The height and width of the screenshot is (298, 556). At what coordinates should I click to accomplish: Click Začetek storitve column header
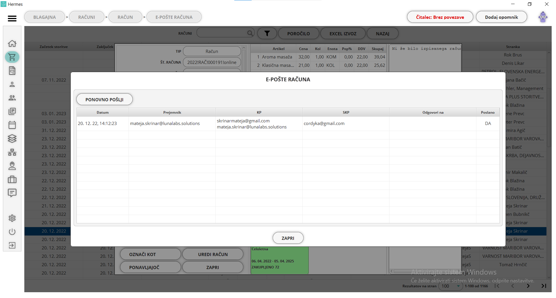pyautogui.click(x=54, y=47)
